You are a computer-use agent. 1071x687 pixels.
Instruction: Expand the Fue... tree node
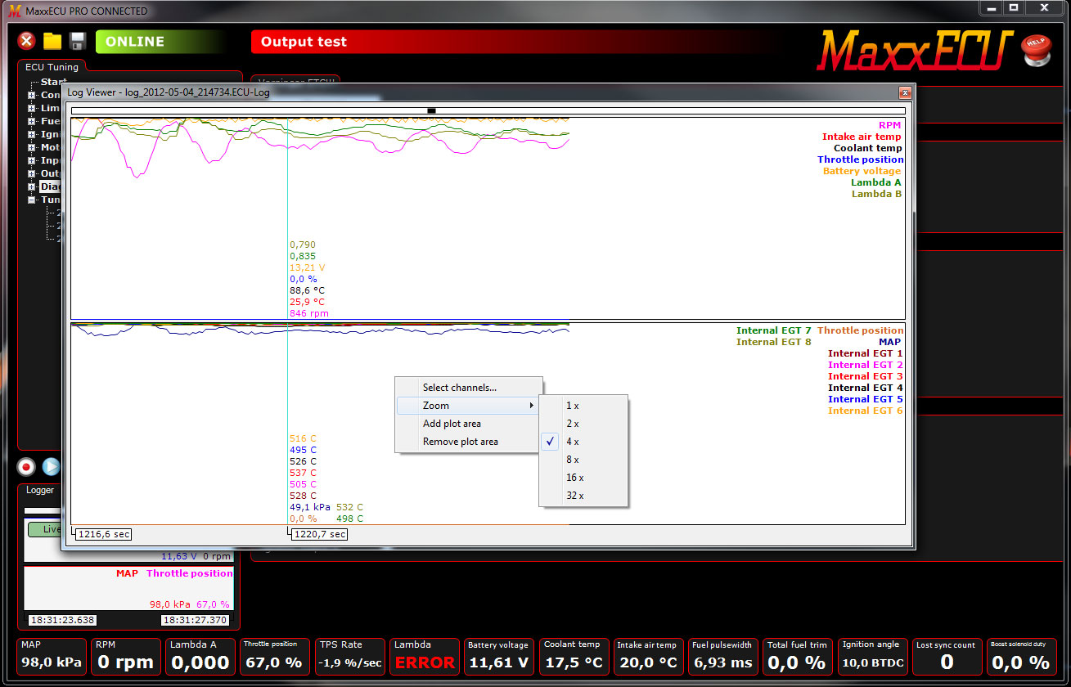pyautogui.click(x=31, y=121)
